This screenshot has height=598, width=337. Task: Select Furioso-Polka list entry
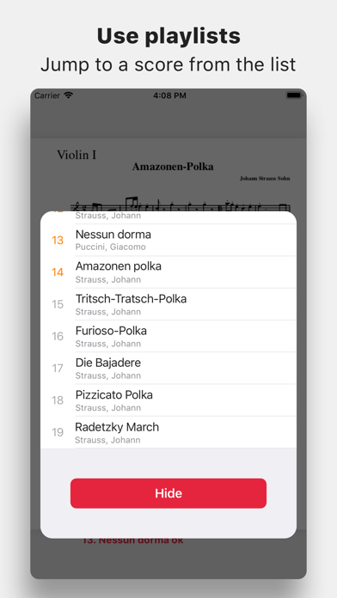click(x=168, y=336)
